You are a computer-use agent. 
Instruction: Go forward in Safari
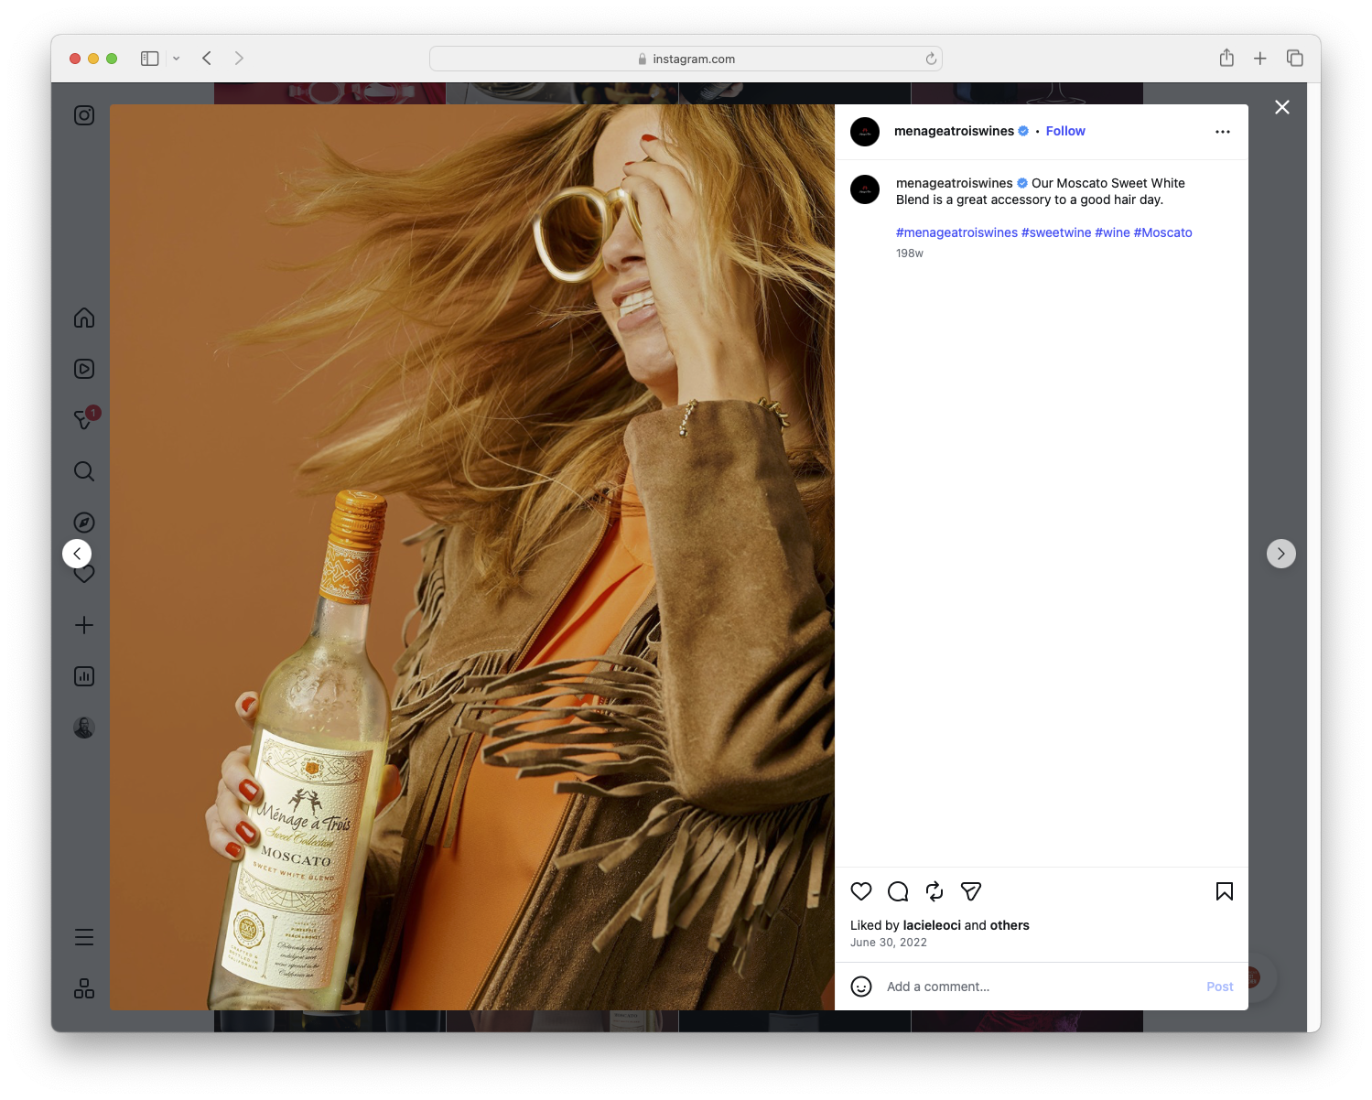click(239, 59)
